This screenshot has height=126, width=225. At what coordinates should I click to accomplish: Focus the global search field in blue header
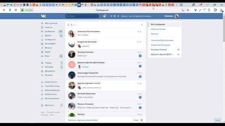click(x=82, y=16)
